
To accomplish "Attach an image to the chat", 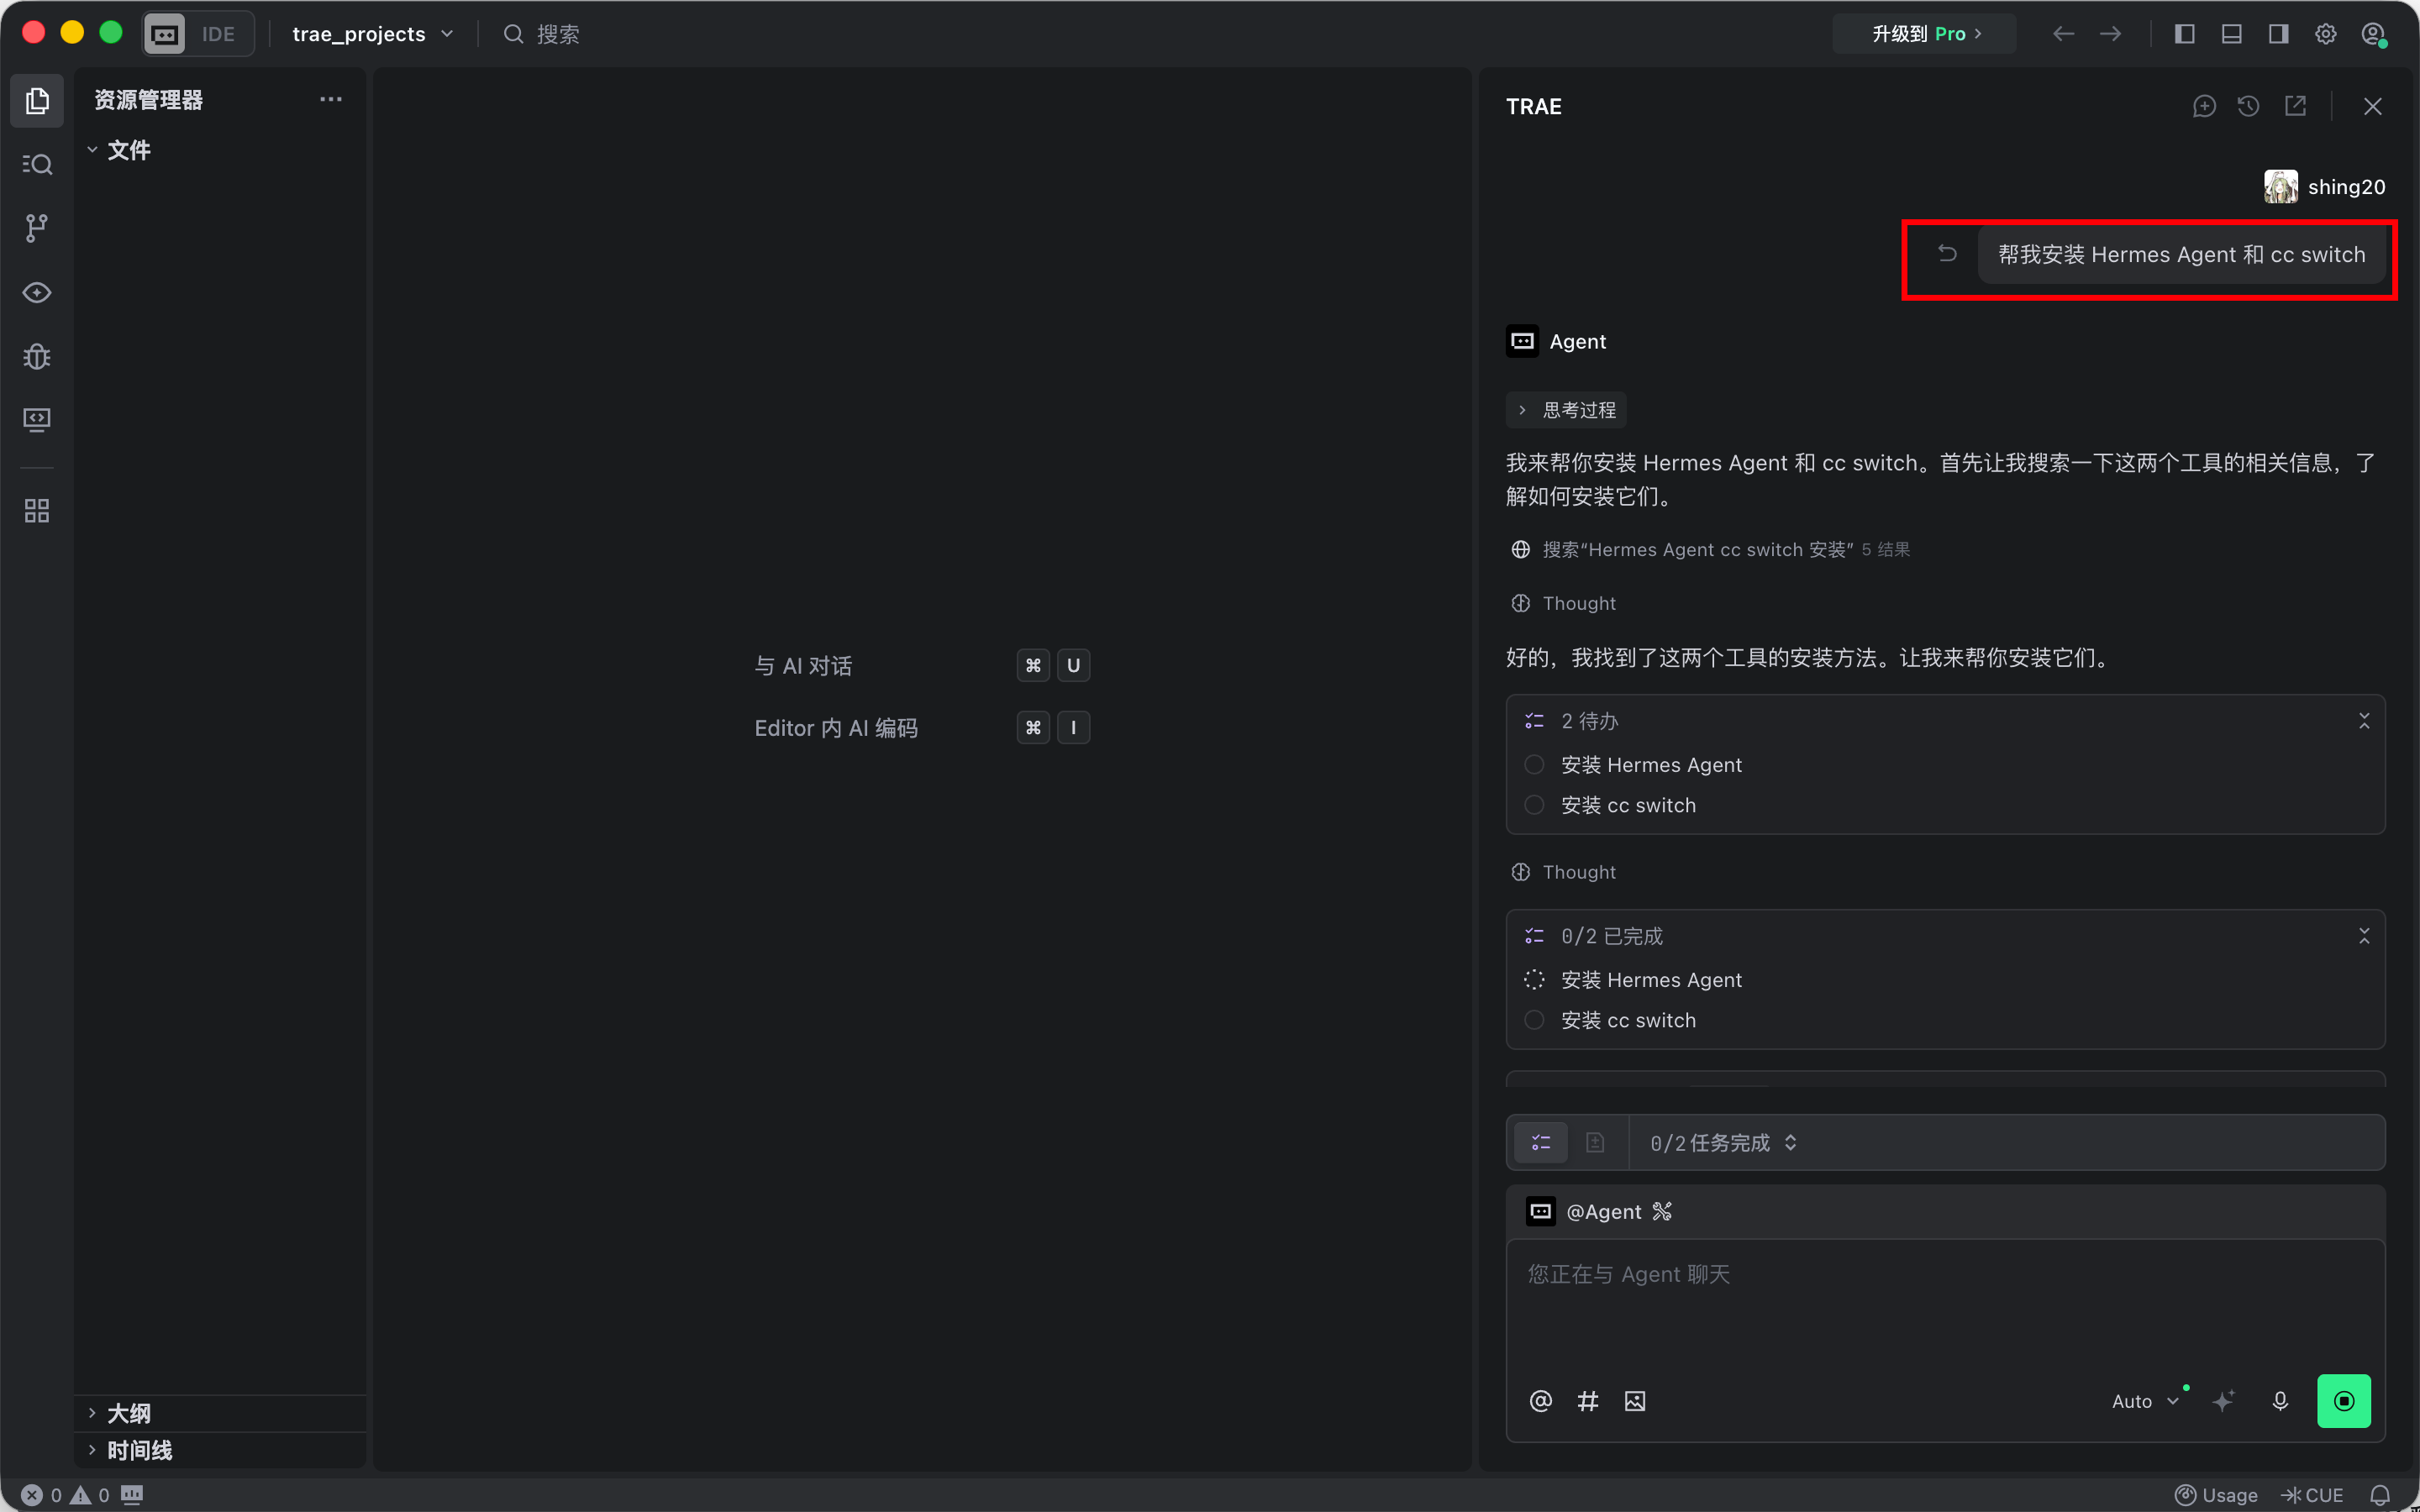I will click(1635, 1401).
